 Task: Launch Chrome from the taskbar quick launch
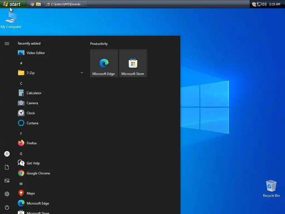tap(32, 4)
